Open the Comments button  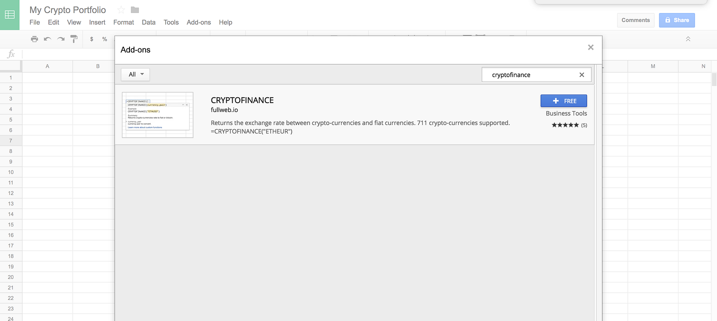coord(635,20)
